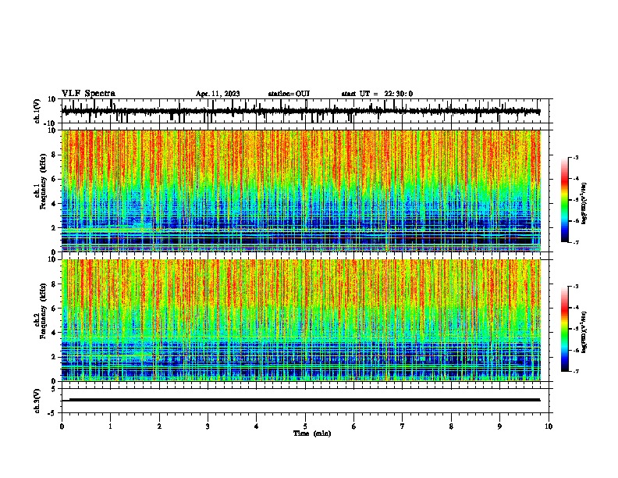Screen dimensions: 618x478
Task: Click the "6" kHz tick of ch.2 spectrogram
Action: pos(54,309)
